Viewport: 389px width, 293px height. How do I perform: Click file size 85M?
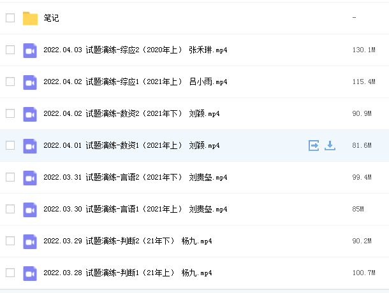[x=358, y=209]
